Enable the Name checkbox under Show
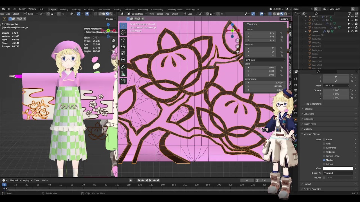Image resolution: width=360 pixels, height=202 pixels. [324, 139]
